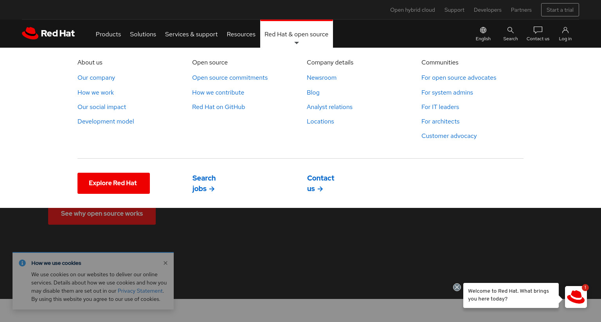Open For IT leaders link
Viewport: 601px width, 322px height.
[x=440, y=107]
